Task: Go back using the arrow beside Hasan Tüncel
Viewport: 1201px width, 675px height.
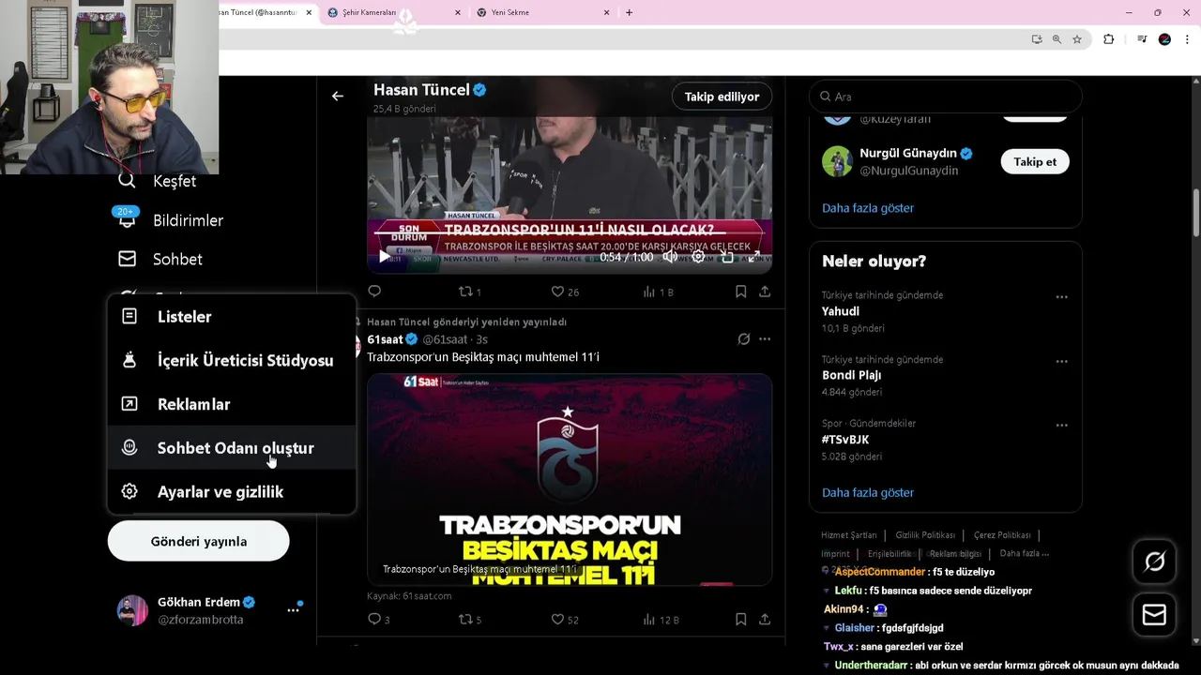Action: (x=338, y=96)
